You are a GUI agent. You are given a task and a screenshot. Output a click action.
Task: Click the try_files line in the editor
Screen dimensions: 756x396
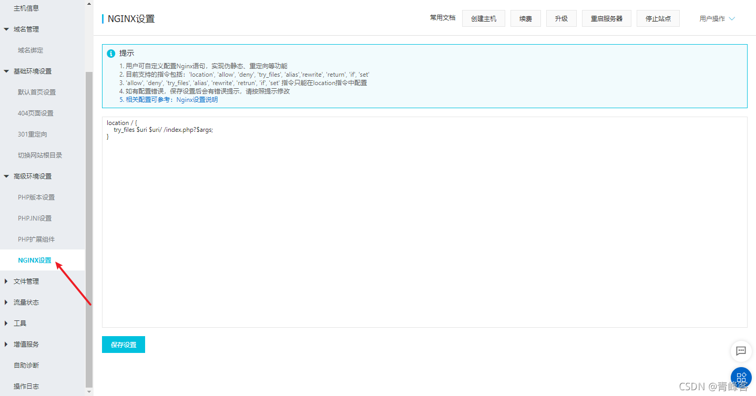164,130
